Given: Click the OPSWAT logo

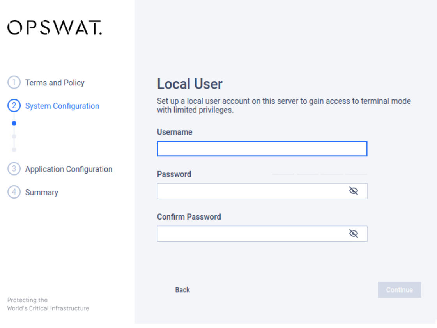Looking at the screenshot, I should (x=55, y=27).
